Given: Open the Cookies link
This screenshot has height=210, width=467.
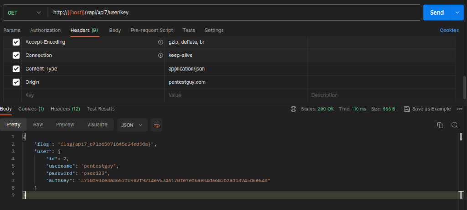Looking at the screenshot, I should [449, 31].
